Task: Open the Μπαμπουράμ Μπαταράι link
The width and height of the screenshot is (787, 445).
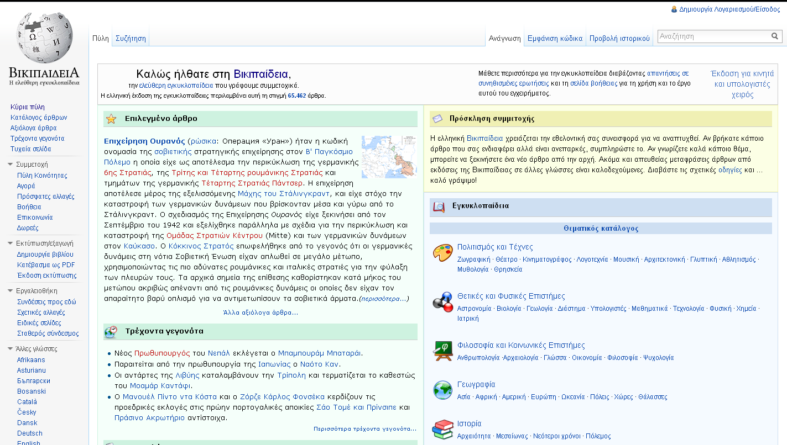Action: 320,353
